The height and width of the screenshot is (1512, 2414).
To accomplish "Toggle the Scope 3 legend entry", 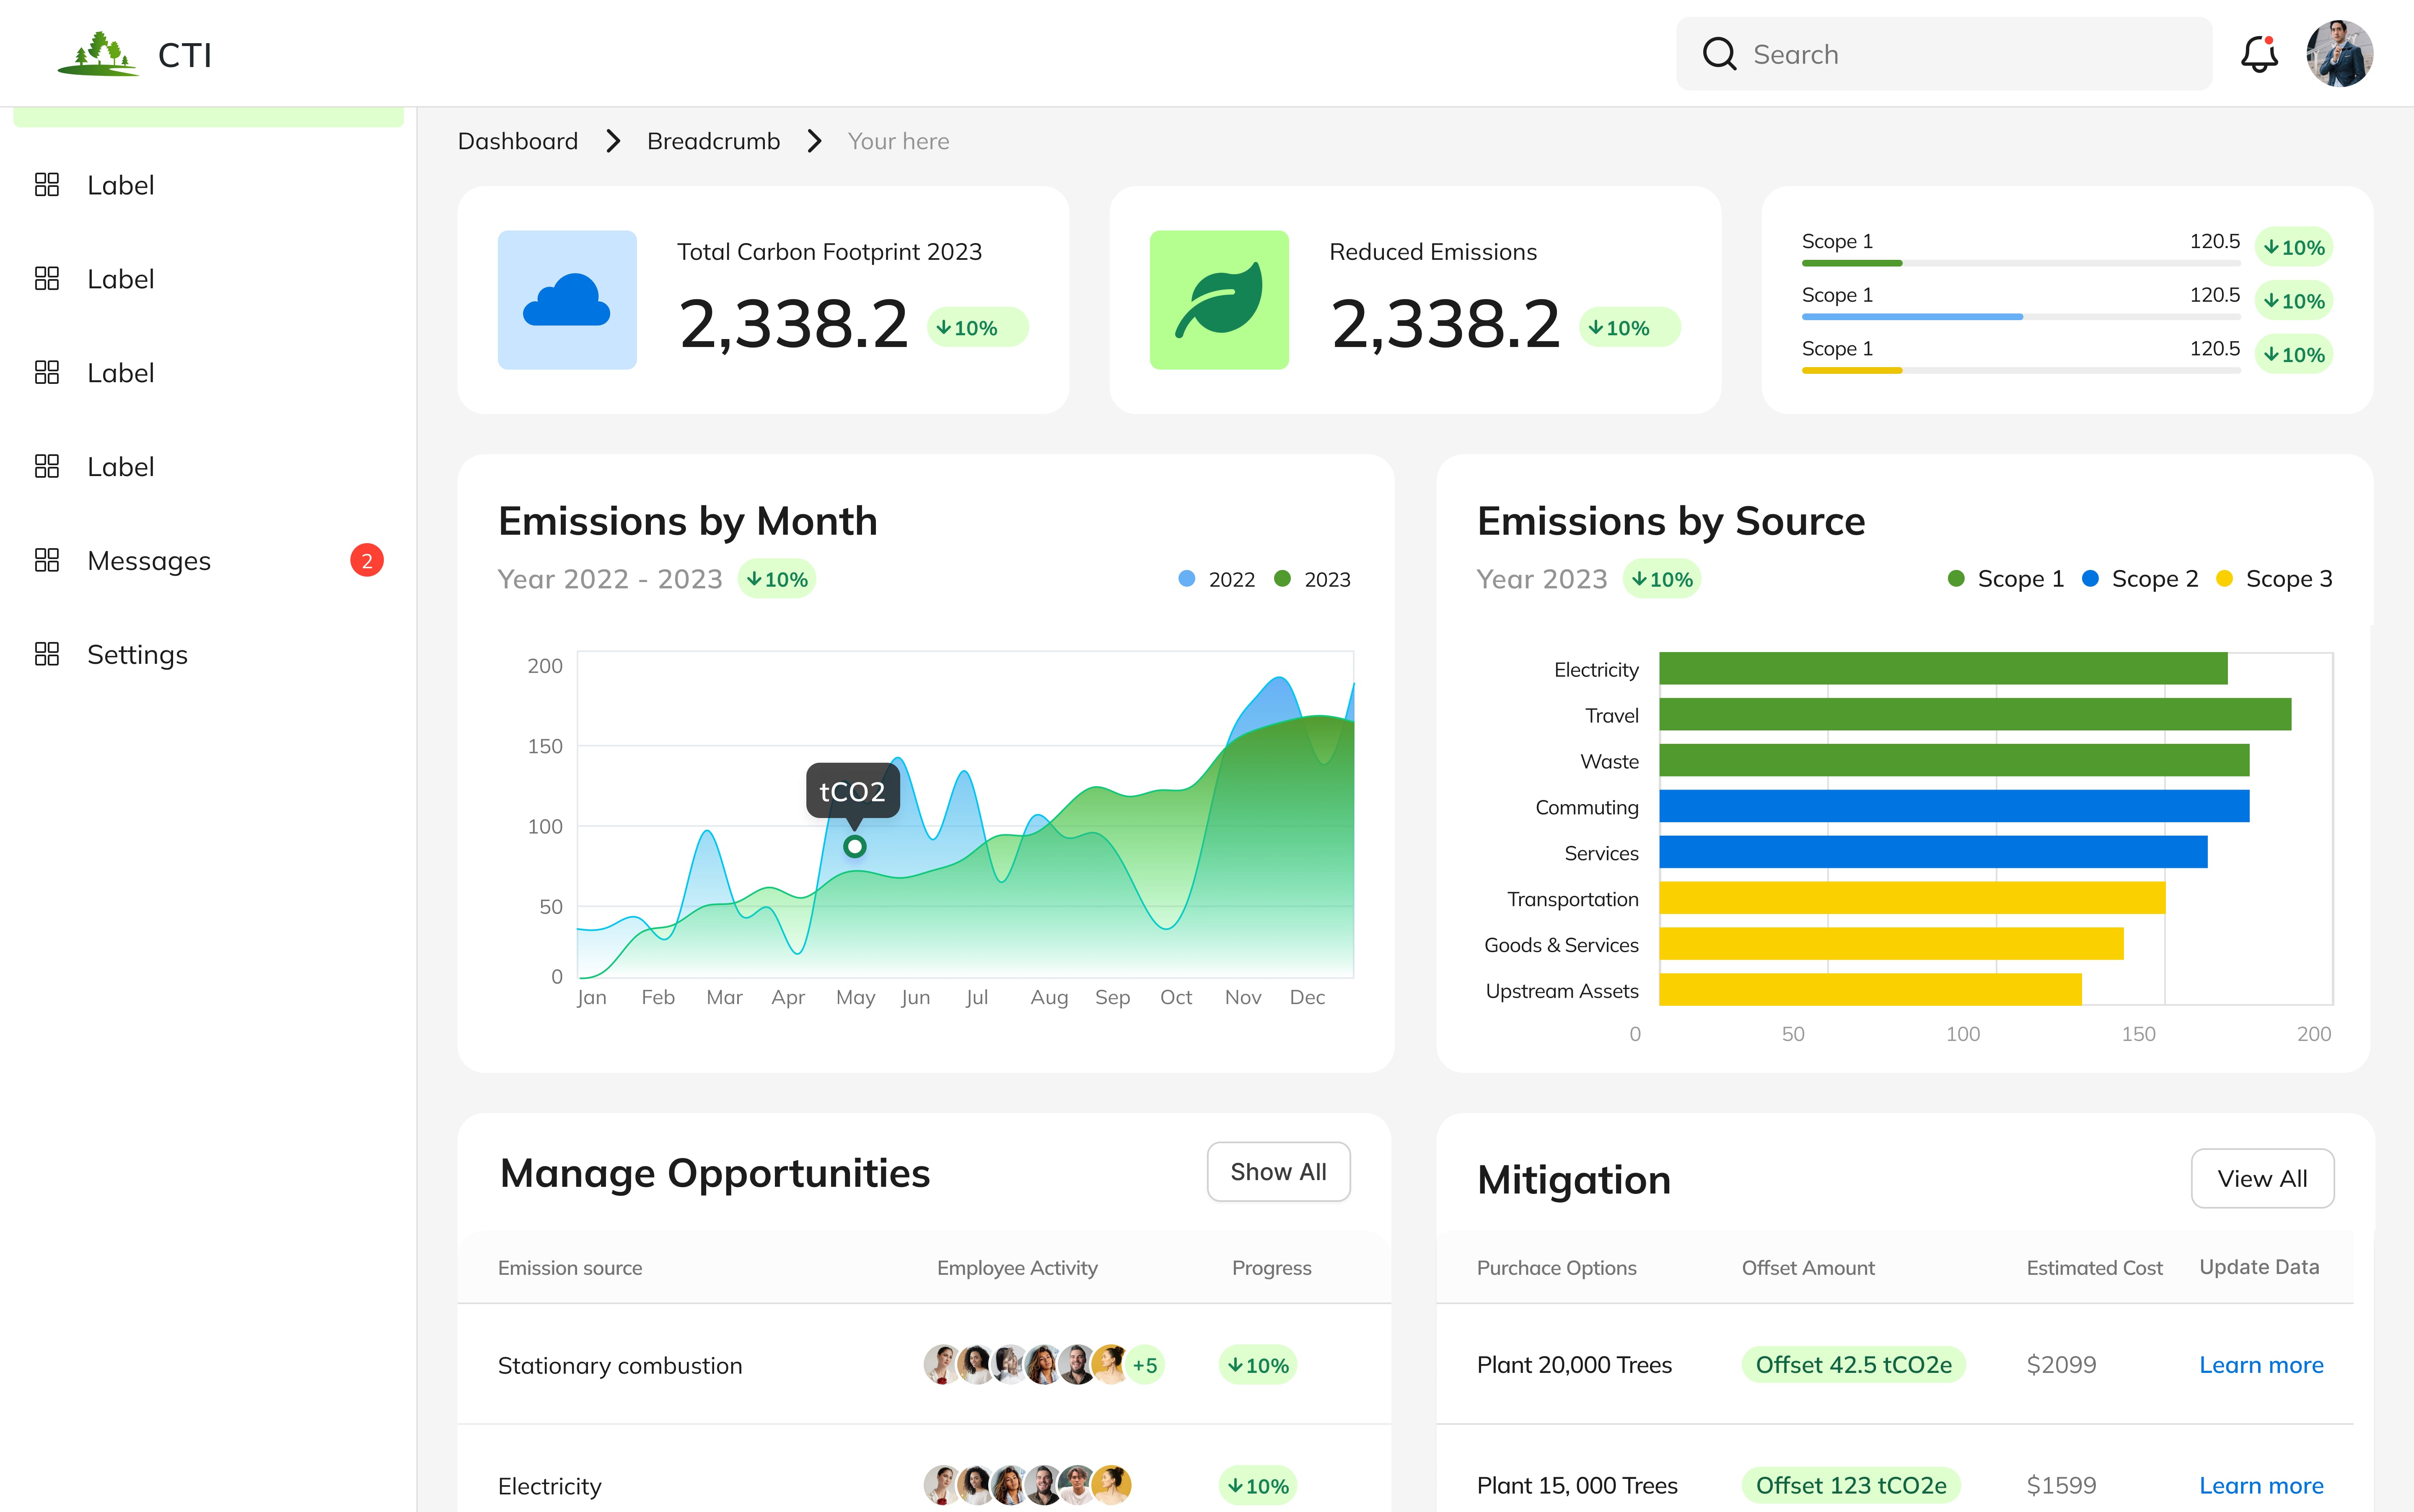I will point(2274,579).
